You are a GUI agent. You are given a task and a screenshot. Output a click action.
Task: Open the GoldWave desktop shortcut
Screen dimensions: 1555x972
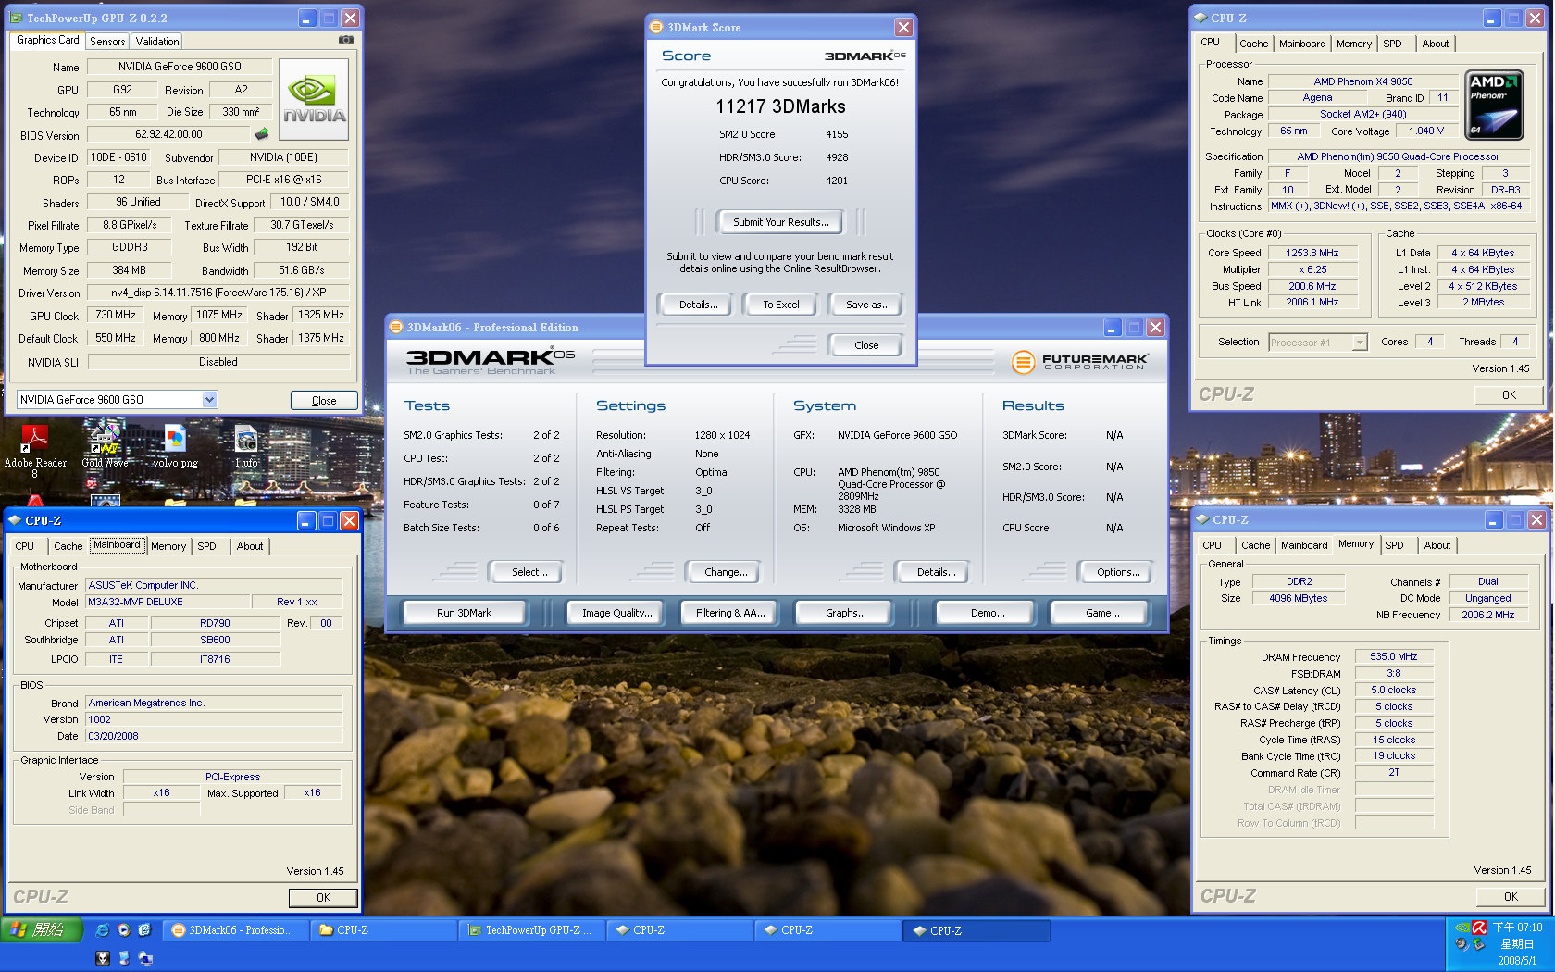(x=105, y=444)
